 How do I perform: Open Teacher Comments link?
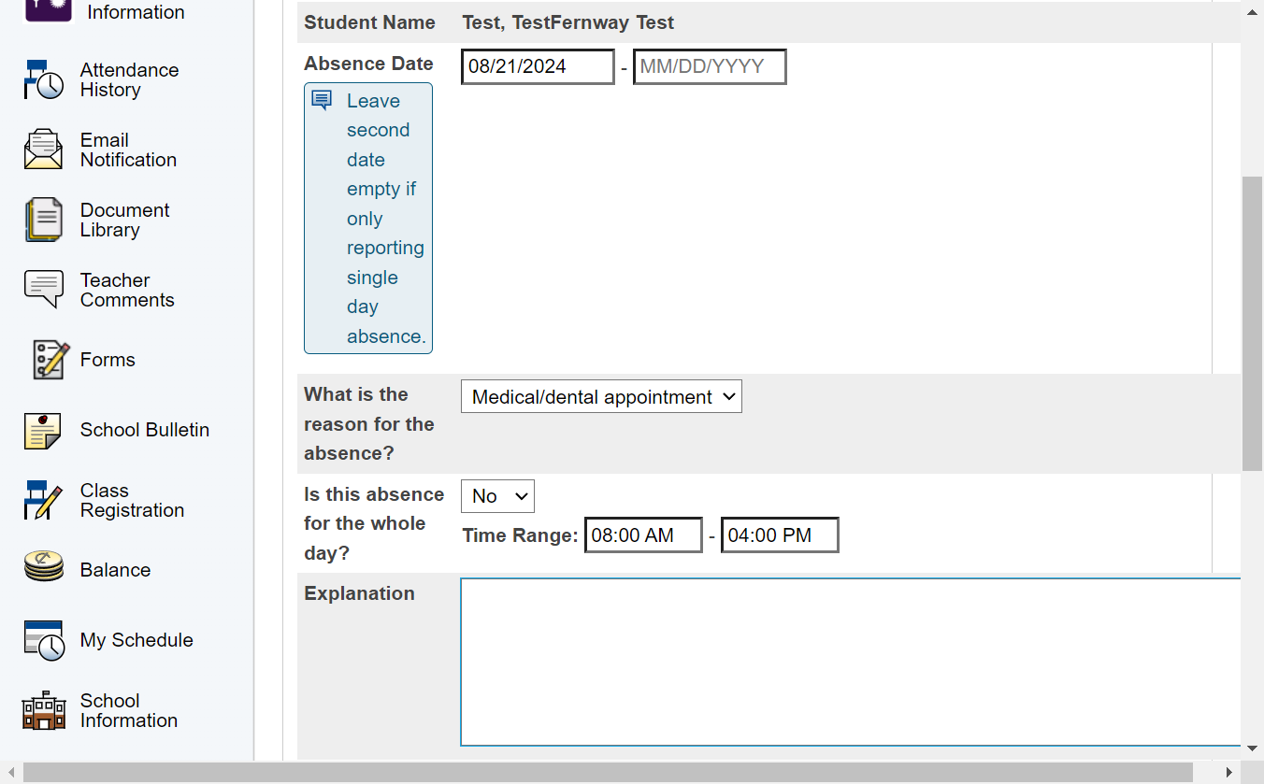click(x=127, y=290)
